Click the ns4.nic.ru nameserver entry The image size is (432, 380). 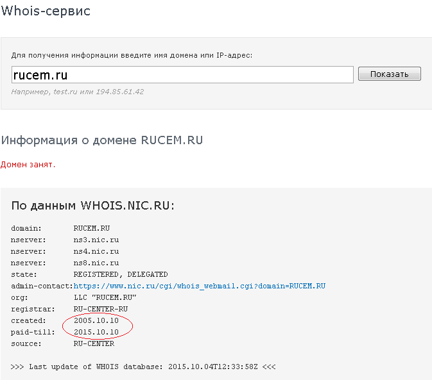(96, 251)
